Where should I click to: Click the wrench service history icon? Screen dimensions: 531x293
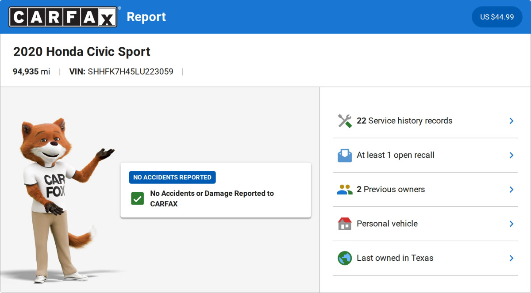point(344,121)
